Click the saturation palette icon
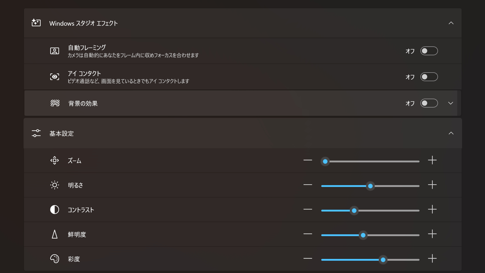The height and width of the screenshot is (273, 485). pyautogui.click(x=55, y=259)
